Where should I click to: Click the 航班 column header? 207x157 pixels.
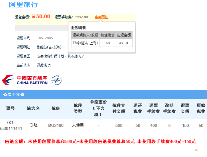coord(55,108)
